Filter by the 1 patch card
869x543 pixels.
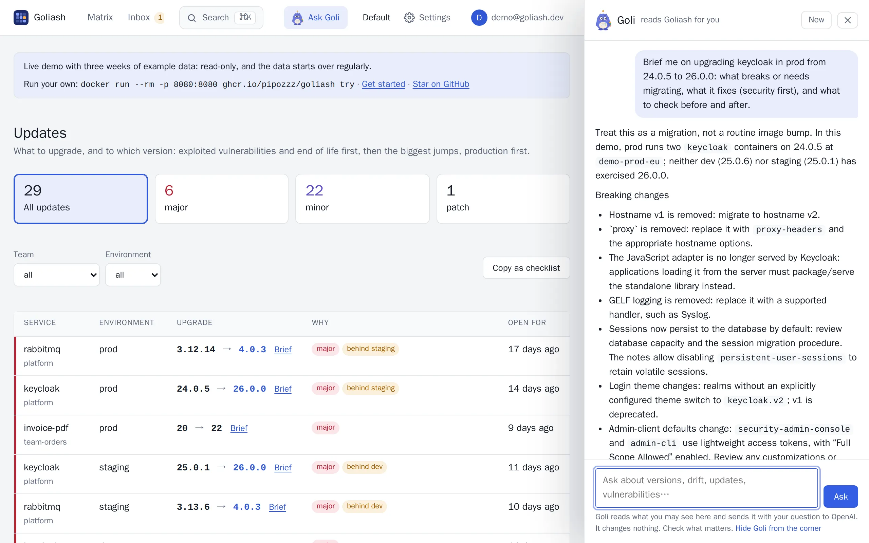click(503, 199)
